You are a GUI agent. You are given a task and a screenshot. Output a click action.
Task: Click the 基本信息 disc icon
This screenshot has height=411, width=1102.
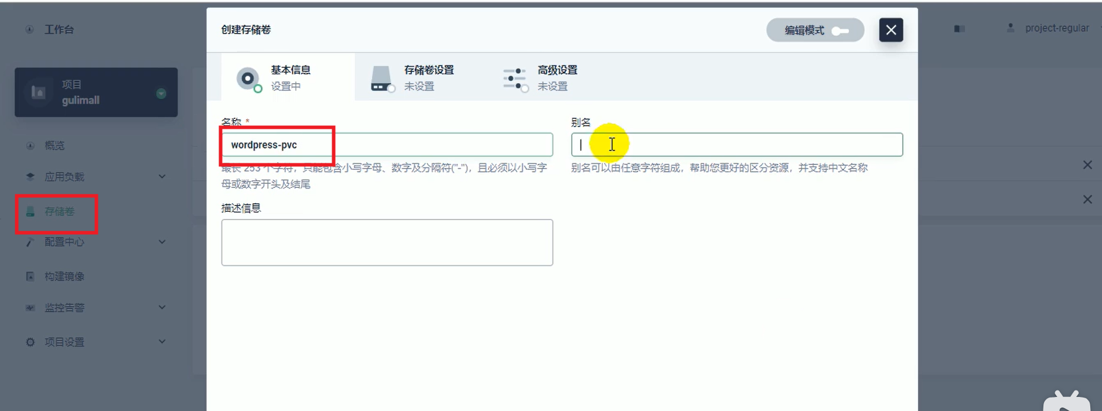point(248,78)
